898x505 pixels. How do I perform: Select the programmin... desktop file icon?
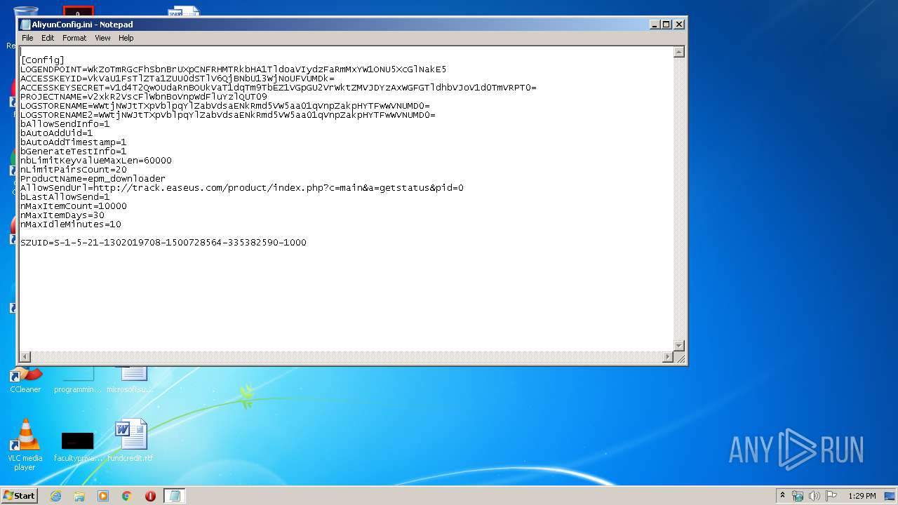pyautogui.click(x=78, y=381)
